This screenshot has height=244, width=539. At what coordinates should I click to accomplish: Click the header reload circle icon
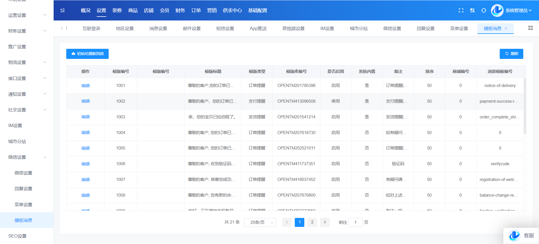[x=484, y=10]
